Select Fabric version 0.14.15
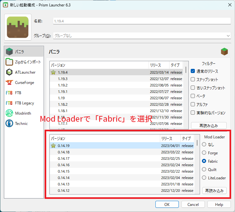Viewport: 235px width, 212px height. tap(122, 171)
